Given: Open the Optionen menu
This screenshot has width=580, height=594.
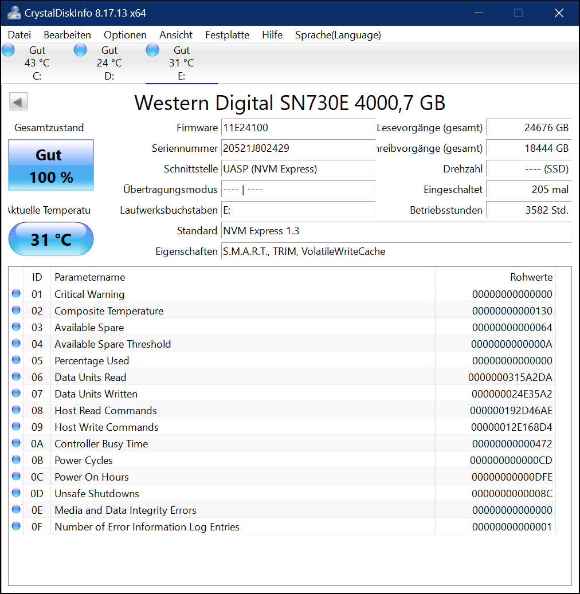Looking at the screenshot, I should pyautogui.click(x=125, y=35).
